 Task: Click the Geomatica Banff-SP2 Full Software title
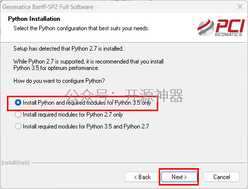tap(48, 7)
